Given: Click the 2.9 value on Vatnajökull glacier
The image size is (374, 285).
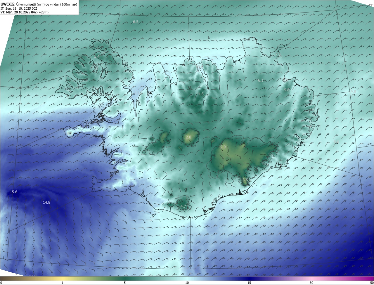Looking at the screenshot, I should coord(223,147).
